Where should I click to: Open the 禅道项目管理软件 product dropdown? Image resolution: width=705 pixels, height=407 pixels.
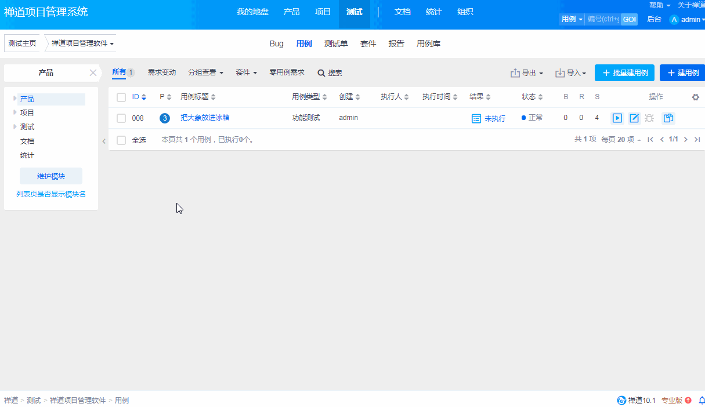pos(82,43)
